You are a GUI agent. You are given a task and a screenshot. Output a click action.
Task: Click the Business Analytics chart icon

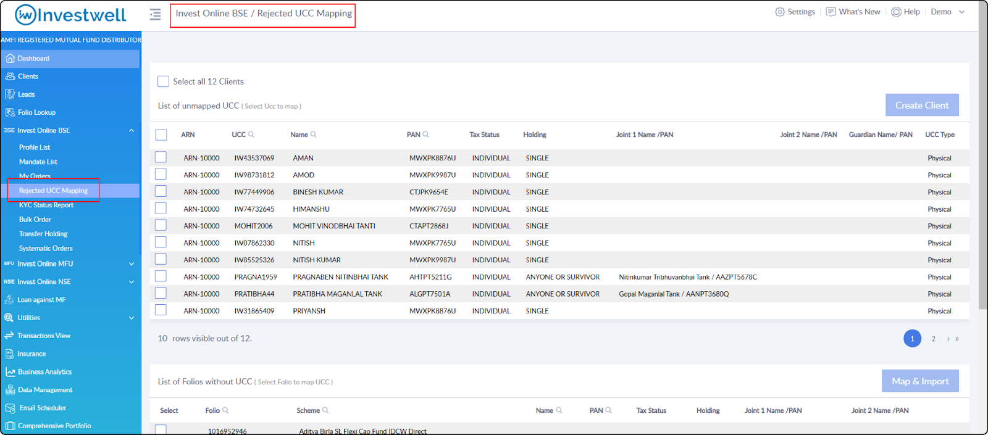point(10,372)
